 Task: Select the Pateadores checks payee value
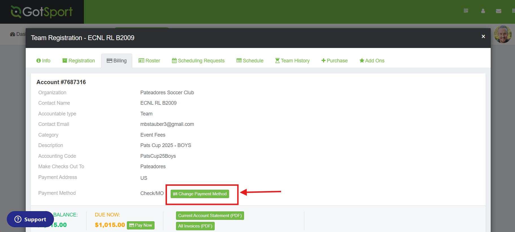[x=153, y=167]
